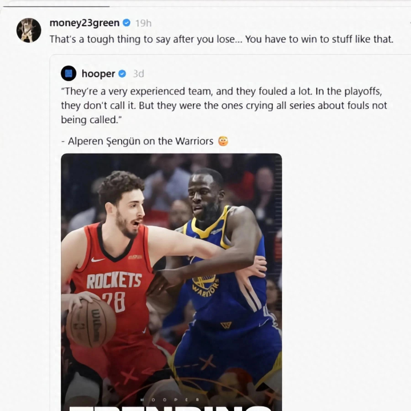Viewport: 411px width, 411px height.
Task: Open hooper's profile avatar icon
Action: click(x=68, y=74)
